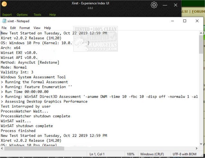205x158 pixels.
Task: Click the vertical scrollbar thumb in Notepad
Action: pos(201,45)
